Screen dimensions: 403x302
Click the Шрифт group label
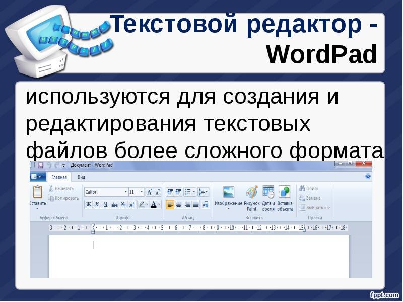(x=123, y=218)
